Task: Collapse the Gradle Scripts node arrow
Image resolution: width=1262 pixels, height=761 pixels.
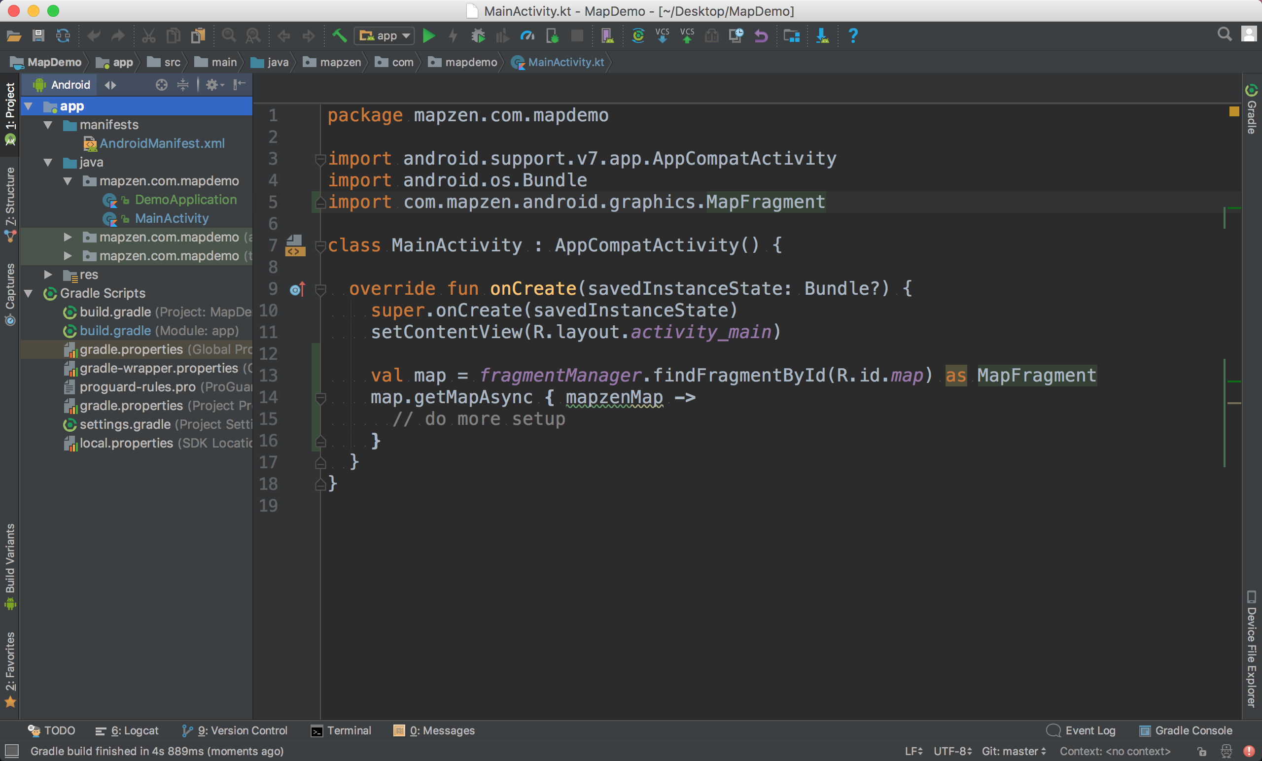Action: (29, 293)
